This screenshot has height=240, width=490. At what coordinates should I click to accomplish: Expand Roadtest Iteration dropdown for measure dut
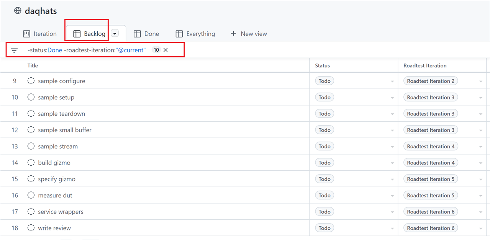(481, 196)
